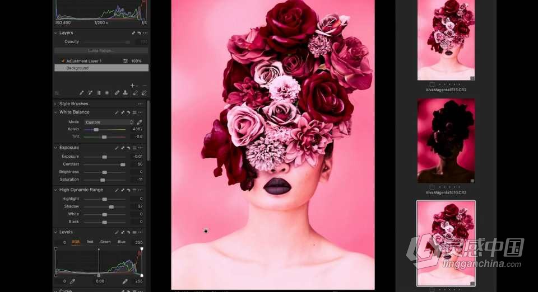
Task: Select the Linear Gradient mask tool
Action: click(x=99, y=93)
